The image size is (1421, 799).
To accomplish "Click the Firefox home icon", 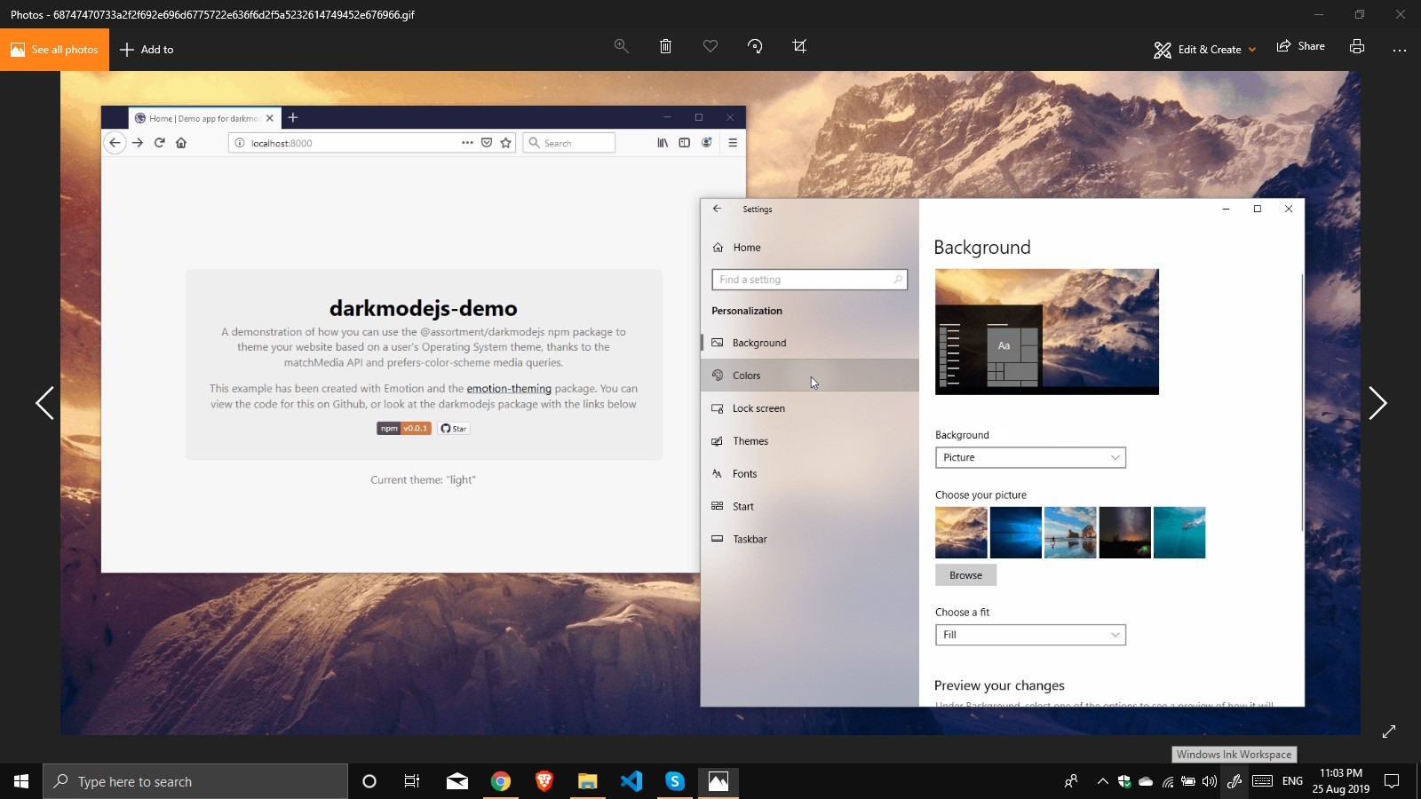I will (x=181, y=143).
